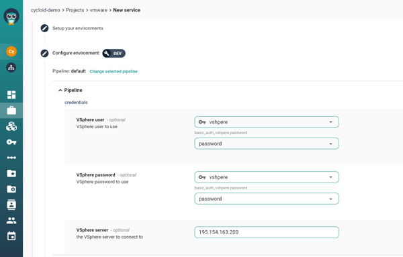Open the starred folder icon in sidebar
Screen dimensions: 403x257
[x=11, y=174]
